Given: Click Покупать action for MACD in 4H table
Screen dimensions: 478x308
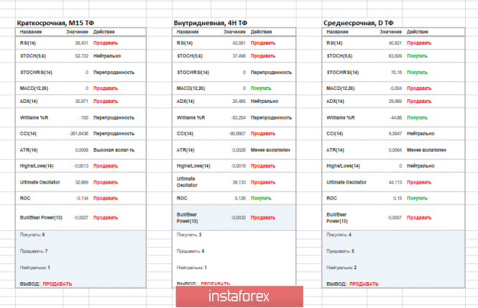Looking at the screenshot, I should click(261, 89).
